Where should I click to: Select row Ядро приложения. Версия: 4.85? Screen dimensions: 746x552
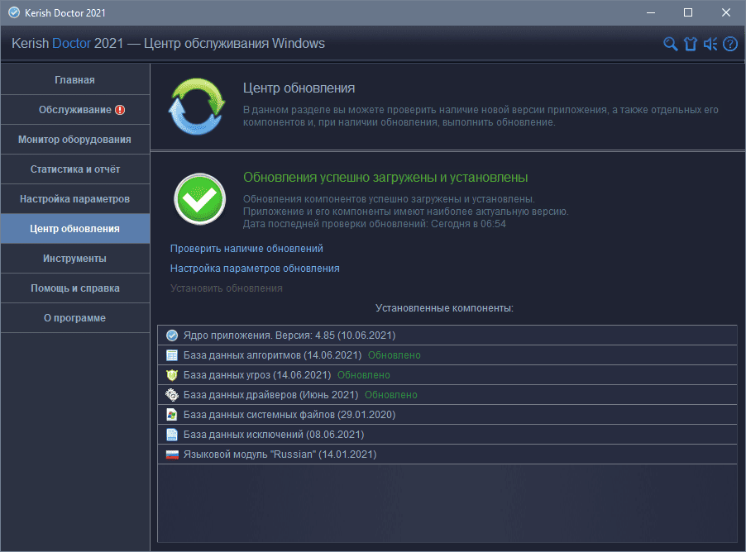447,335
